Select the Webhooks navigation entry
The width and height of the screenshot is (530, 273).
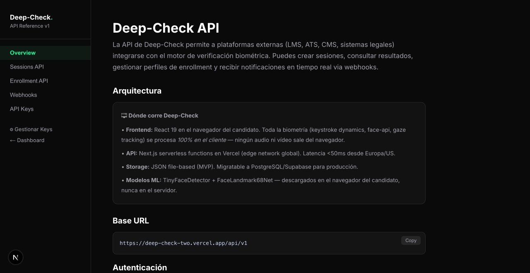23,95
